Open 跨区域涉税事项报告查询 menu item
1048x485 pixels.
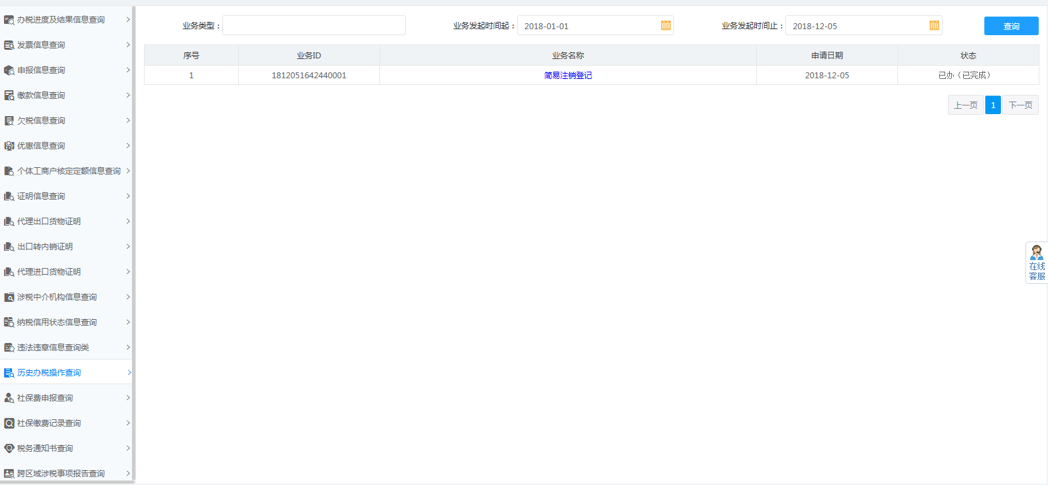pyautogui.click(x=66, y=474)
